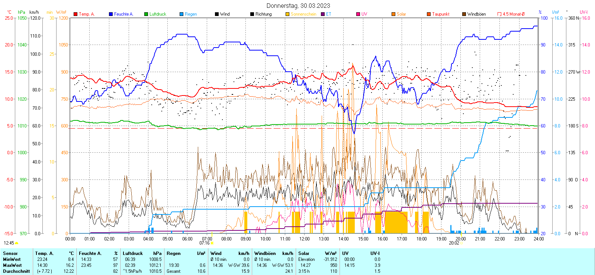Screen dimensions: 595x275
Task: Click the 12:00 time marker on x-axis
Action: pyautogui.click(x=305, y=239)
